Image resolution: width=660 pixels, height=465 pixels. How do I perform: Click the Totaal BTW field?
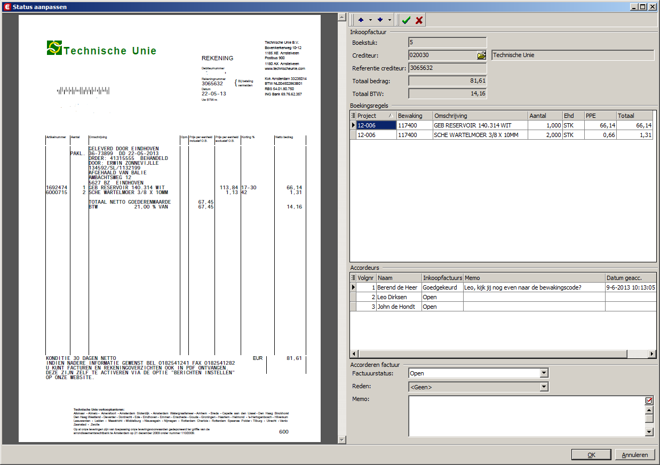point(447,94)
